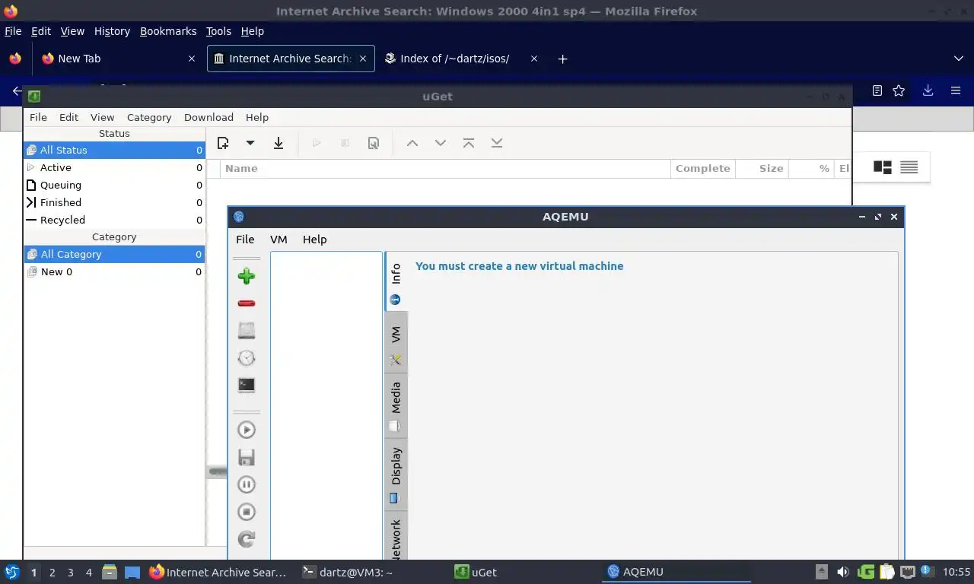974x584 pixels.
Task: Pause the virtual machine in AQEMU
Action: pos(246,484)
